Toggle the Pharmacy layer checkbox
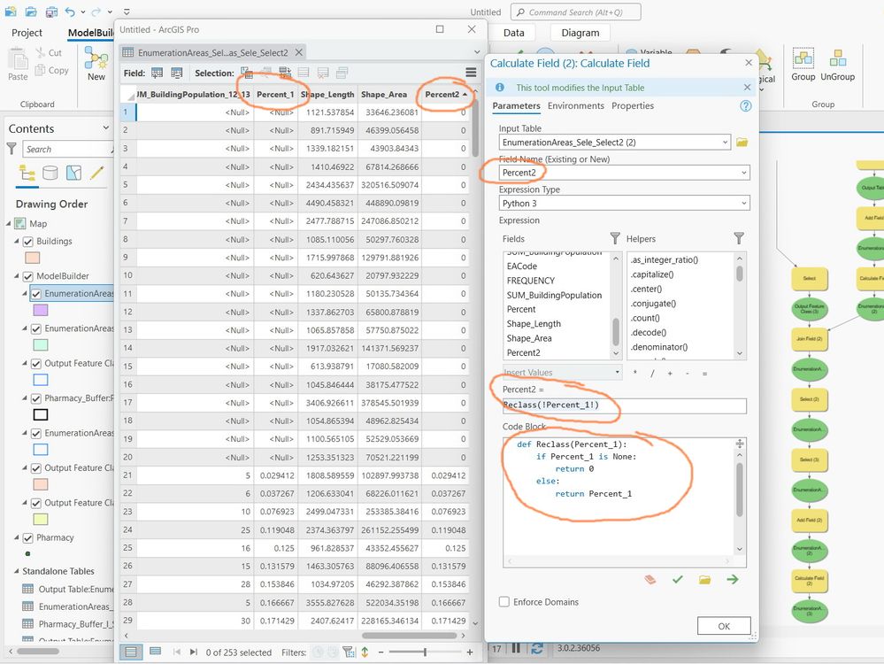 (x=27, y=537)
